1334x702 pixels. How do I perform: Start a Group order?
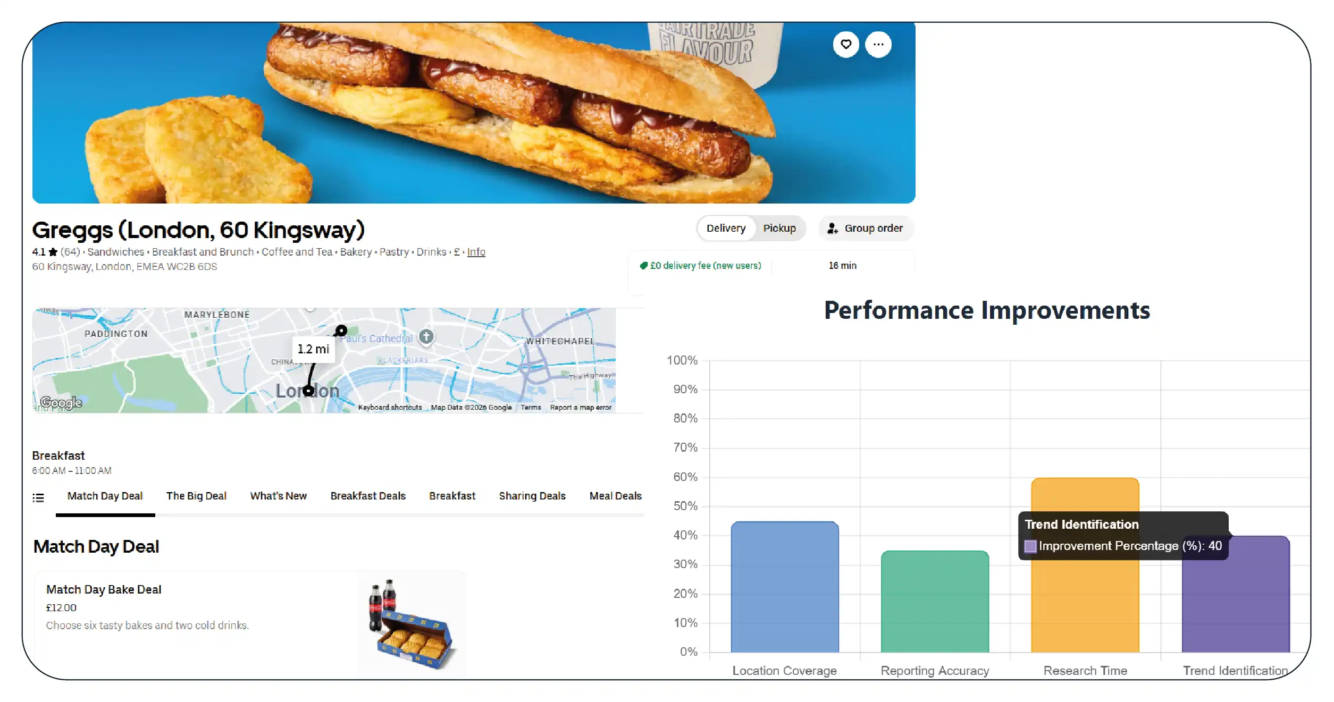(866, 229)
